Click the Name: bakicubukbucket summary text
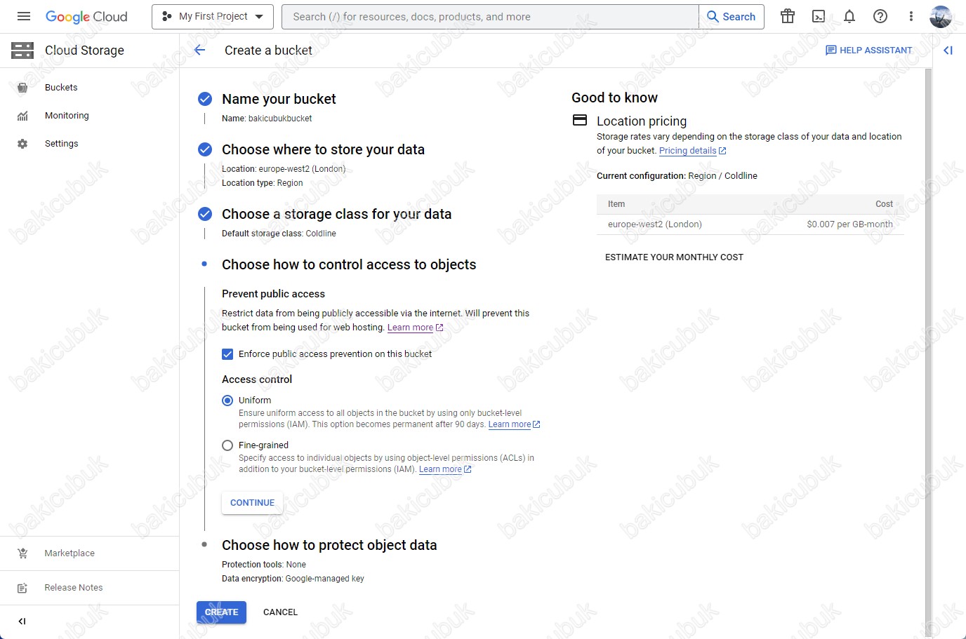The image size is (966, 639). pos(267,119)
